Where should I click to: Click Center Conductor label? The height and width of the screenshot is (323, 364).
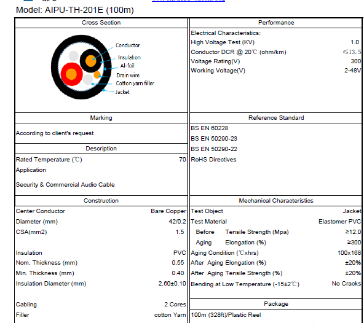(41, 211)
